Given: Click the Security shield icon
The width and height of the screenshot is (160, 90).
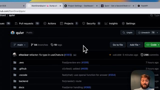Looking at the screenshot, I should [83, 23].
